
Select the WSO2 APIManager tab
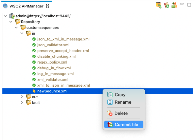pyautogui.click(x=26, y=6)
